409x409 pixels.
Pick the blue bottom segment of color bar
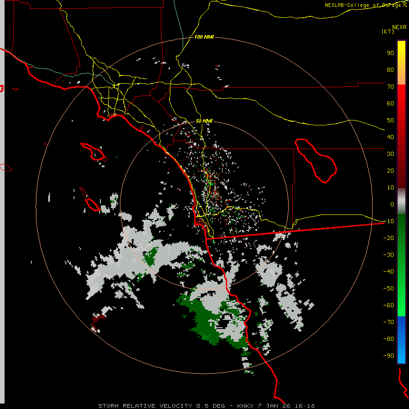(401, 339)
